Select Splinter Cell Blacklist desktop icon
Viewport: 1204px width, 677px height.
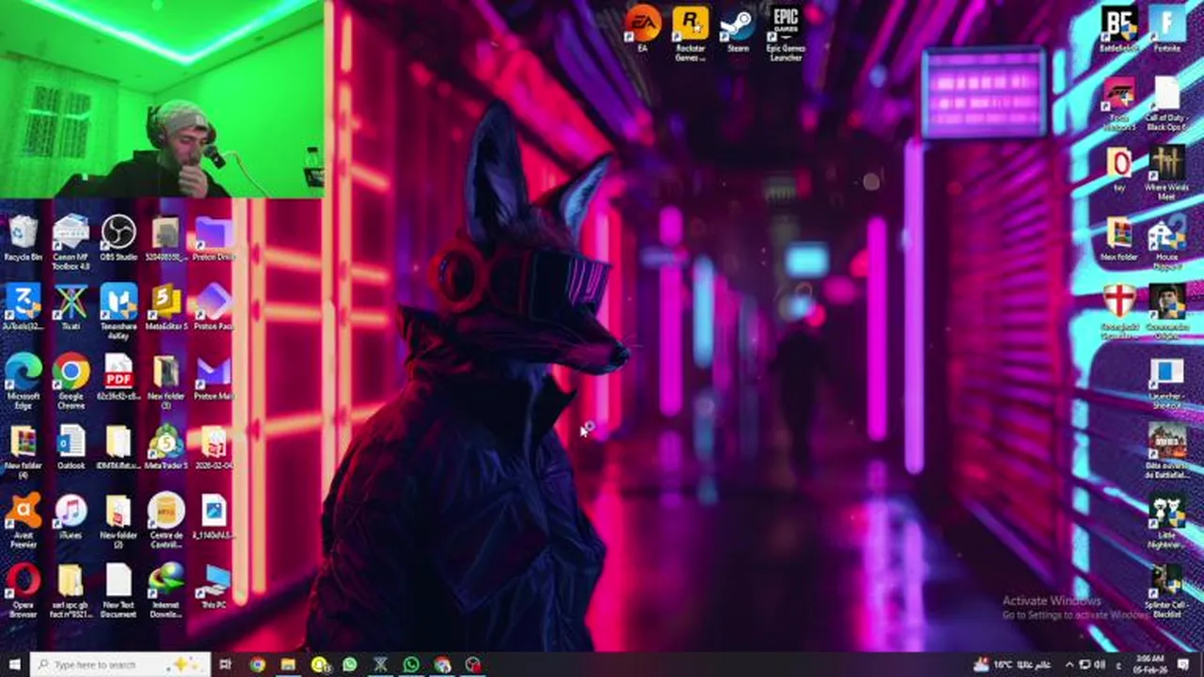pos(1166,590)
